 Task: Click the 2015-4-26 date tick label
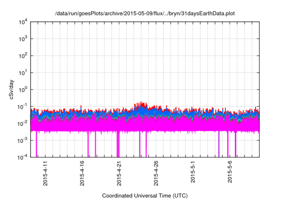pos(156,173)
